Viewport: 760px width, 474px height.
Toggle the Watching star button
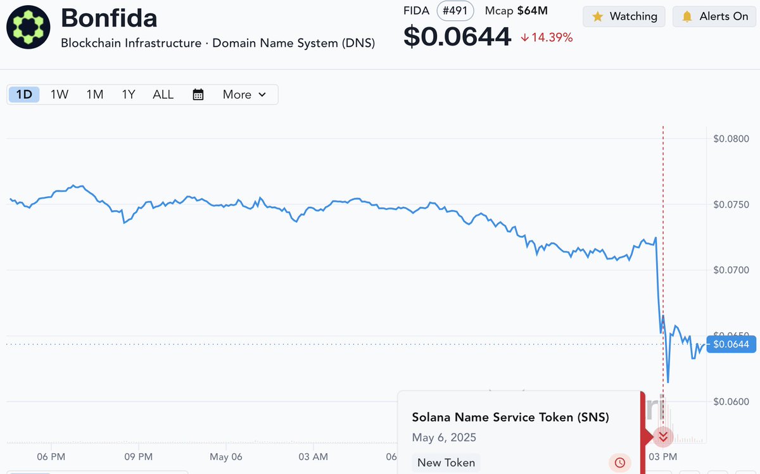tap(624, 16)
